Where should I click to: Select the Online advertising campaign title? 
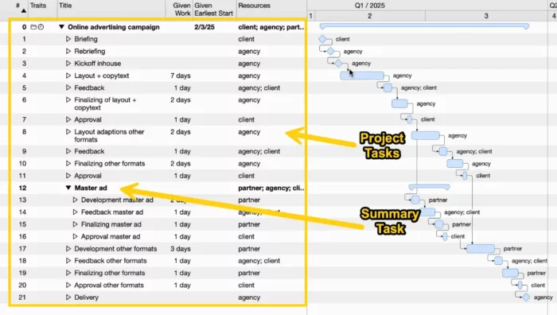114,27
